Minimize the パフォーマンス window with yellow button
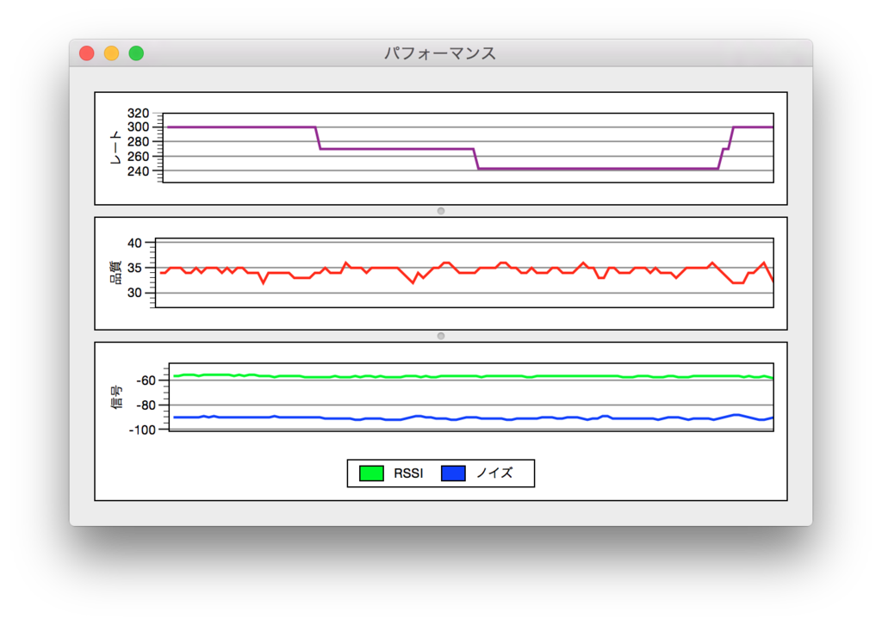The height and width of the screenshot is (625, 882). [111, 53]
